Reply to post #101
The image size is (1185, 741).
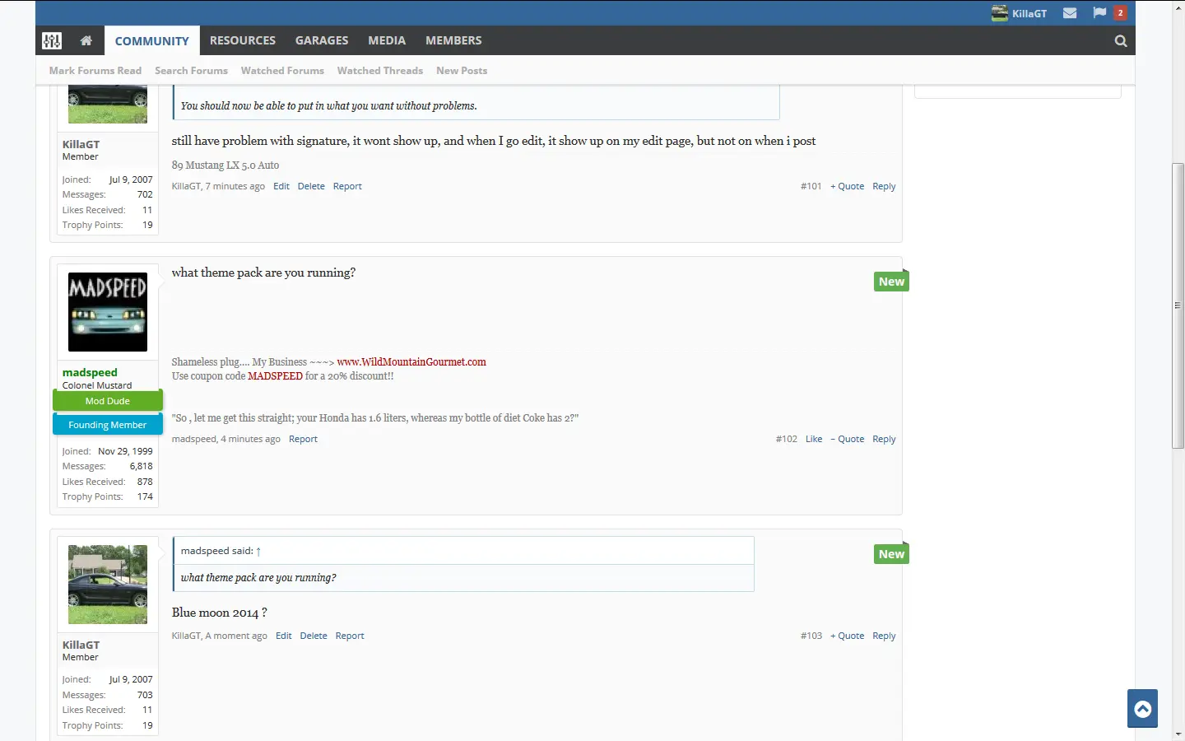(884, 186)
